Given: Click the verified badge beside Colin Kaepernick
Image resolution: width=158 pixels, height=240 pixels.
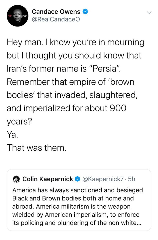Looking at the screenshot, I should [x=78, y=179].
